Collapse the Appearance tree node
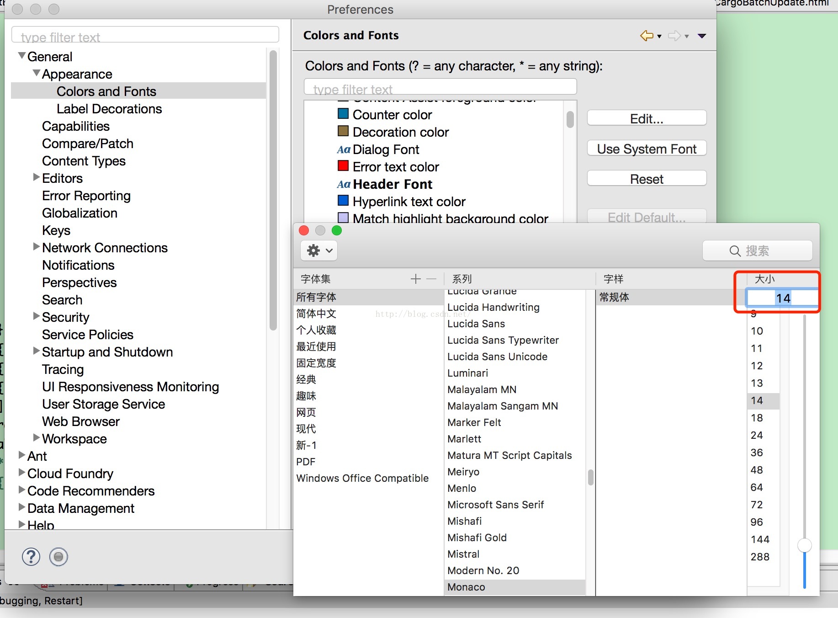Image resolution: width=838 pixels, height=618 pixels. coord(37,73)
